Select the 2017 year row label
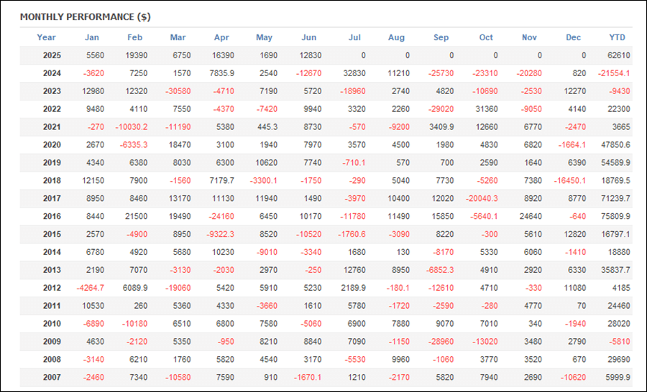647x392 pixels. [52, 198]
